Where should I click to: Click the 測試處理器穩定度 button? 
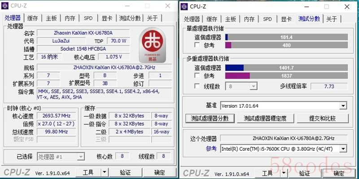pyautogui.click(x=265, y=118)
